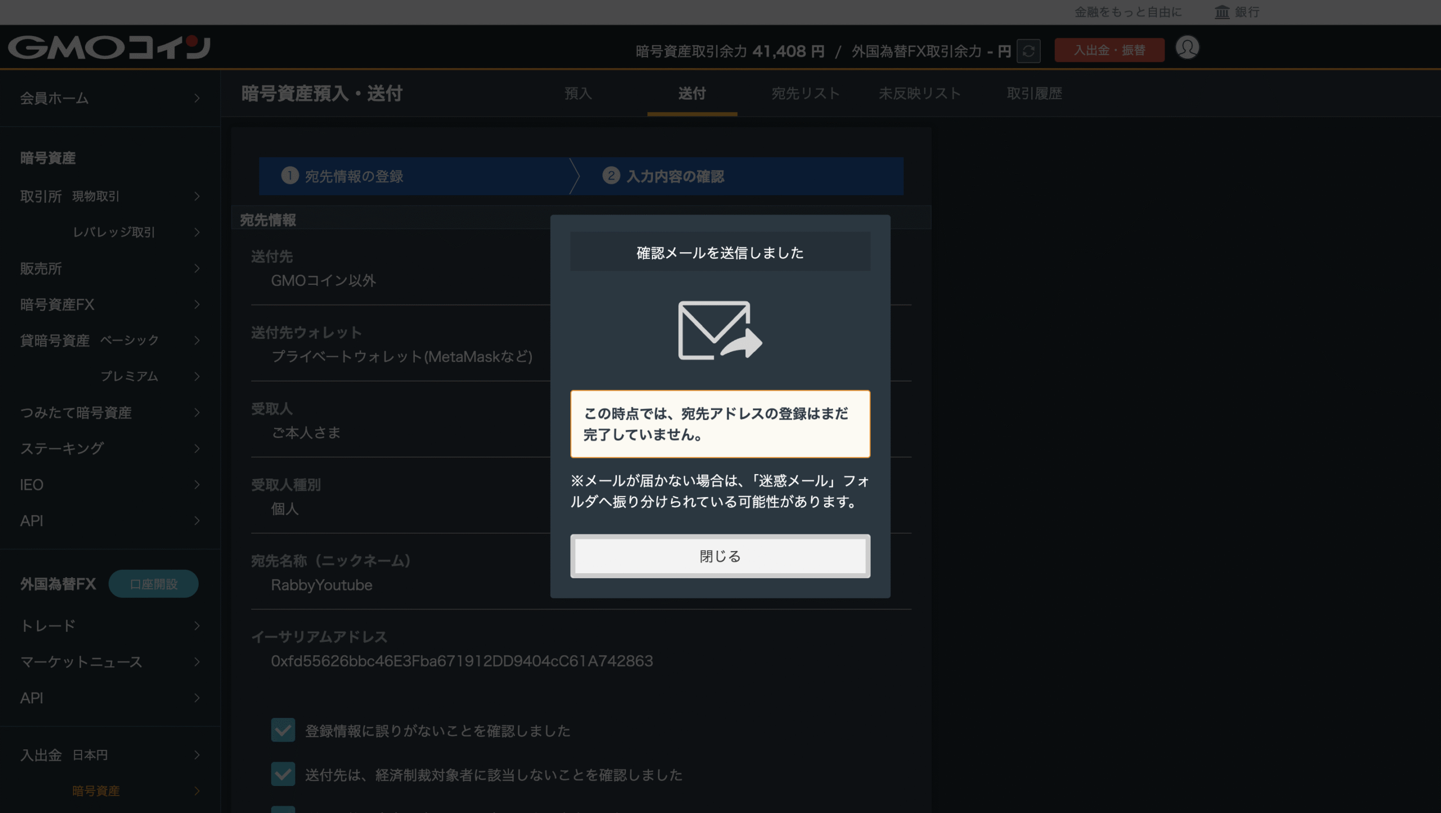Refresh the 外国為替FX取引余力 balance
The height and width of the screenshot is (813, 1441).
point(1029,51)
